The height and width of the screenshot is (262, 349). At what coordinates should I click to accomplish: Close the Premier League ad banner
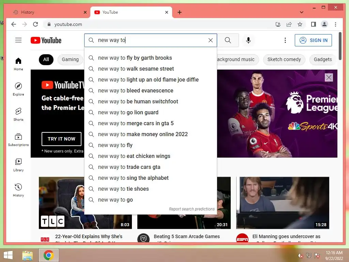click(x=329, y=77)
